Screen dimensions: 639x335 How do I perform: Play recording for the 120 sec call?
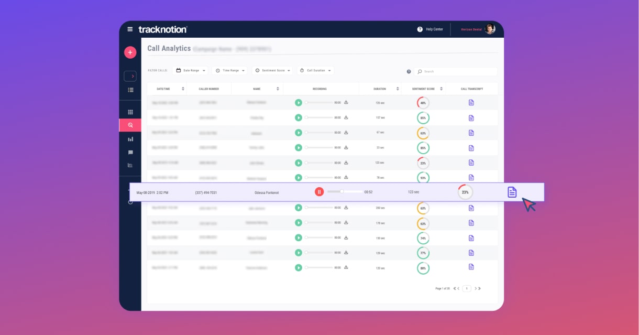coord(299,267)
